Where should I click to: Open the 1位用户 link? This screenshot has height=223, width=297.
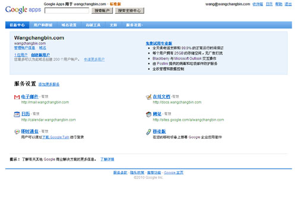click(x=21, y=55)
